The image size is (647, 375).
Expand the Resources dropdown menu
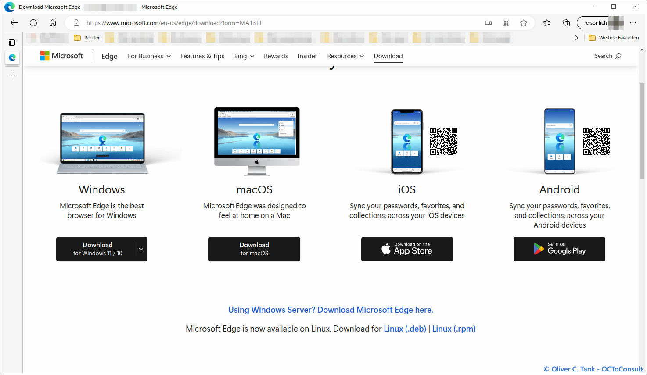pos(345,56)
